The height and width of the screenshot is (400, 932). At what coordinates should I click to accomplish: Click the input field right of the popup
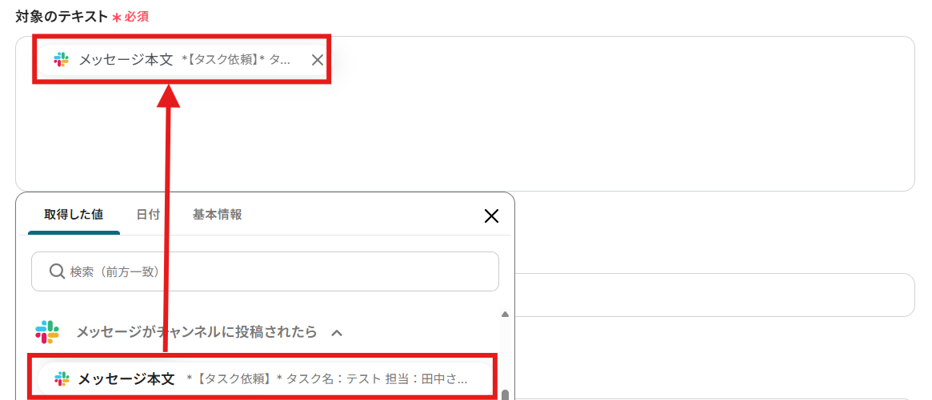click(x=714, y=295)
